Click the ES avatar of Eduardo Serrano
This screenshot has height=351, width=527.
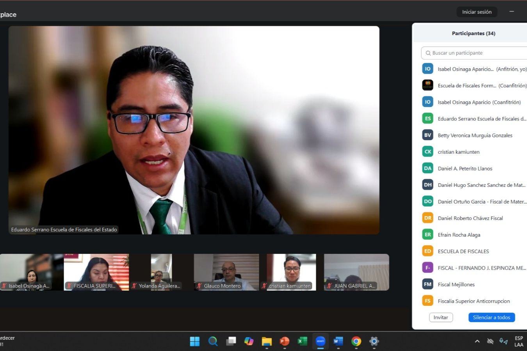(x=427, y=119)
